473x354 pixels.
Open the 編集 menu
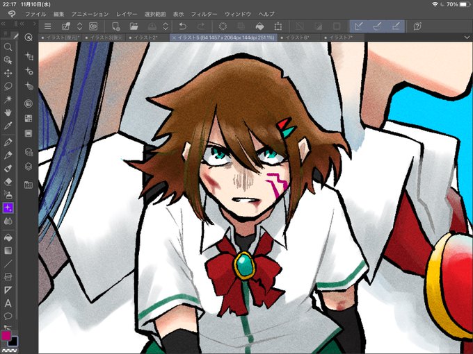tap(59, 14)
